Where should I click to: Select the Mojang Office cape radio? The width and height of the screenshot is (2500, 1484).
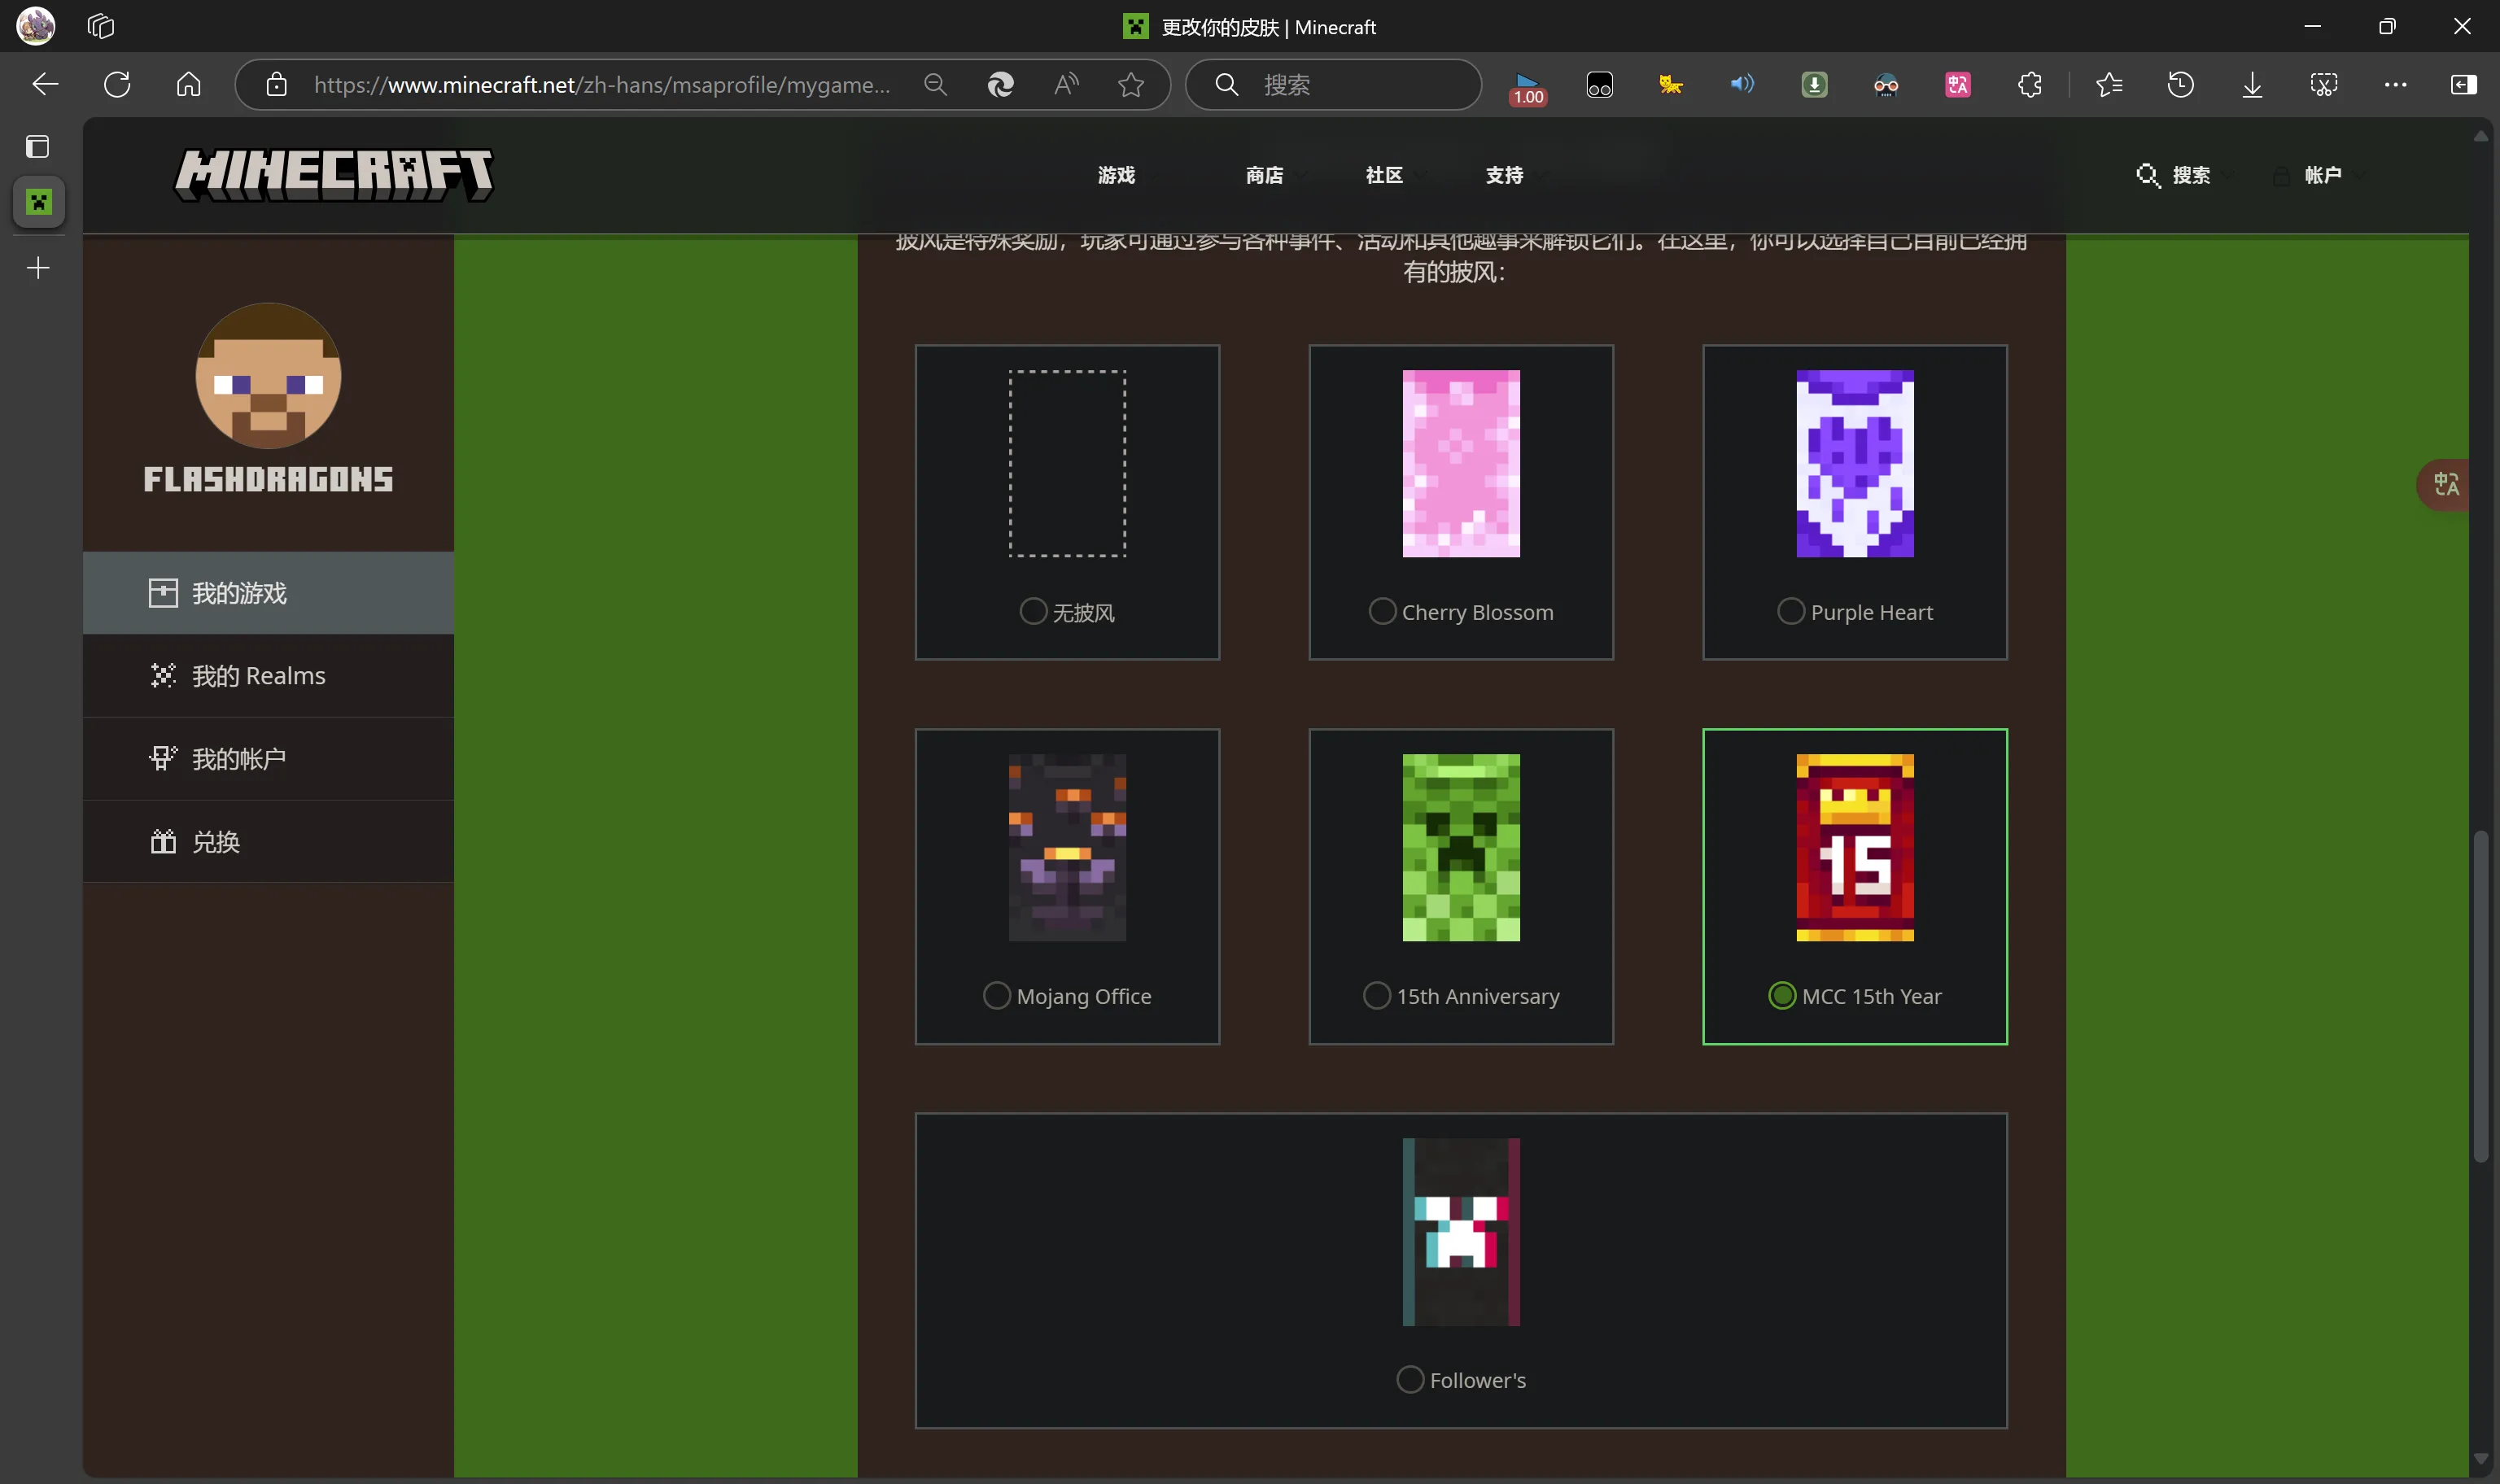click(997, 995)
